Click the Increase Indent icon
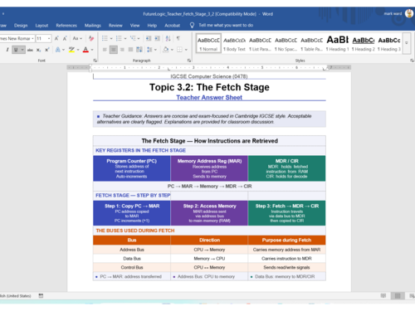 (x=157, y=38)
